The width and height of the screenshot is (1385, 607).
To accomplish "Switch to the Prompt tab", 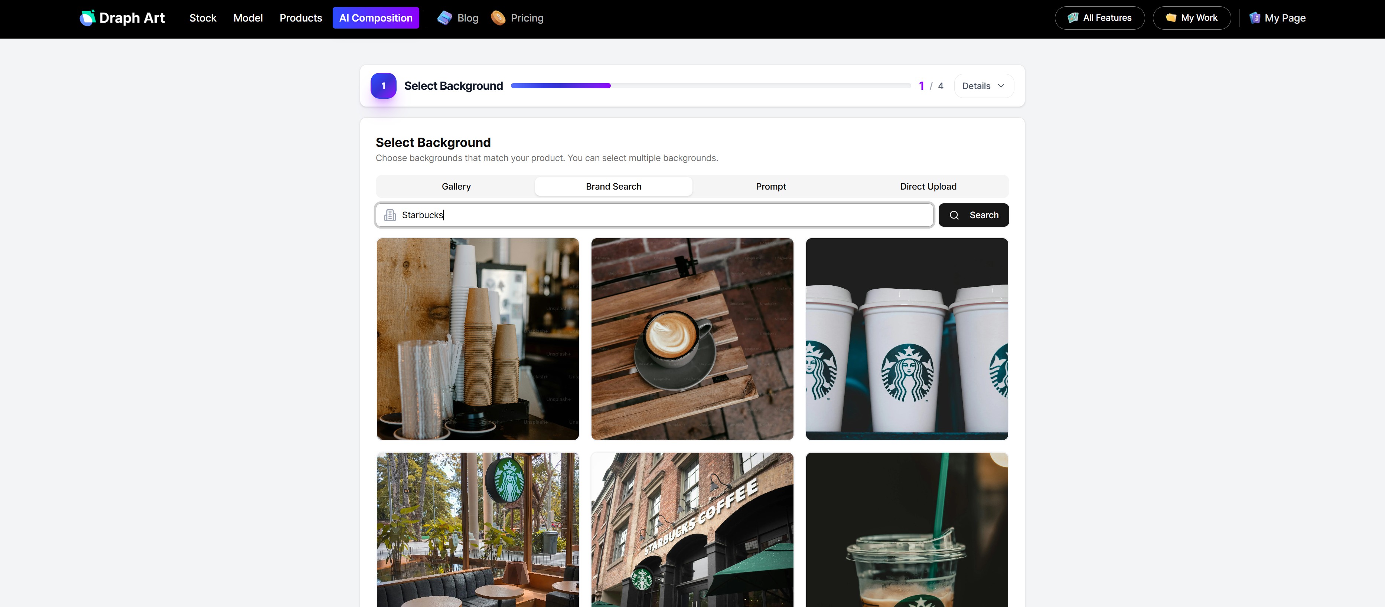I will (x=771, y=186).
